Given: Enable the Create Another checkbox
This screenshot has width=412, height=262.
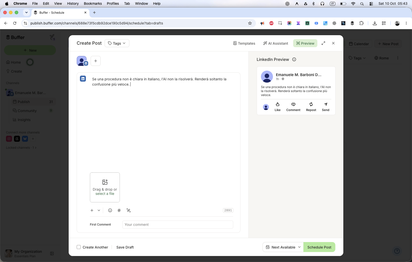Looking at the screenshot, I should coord(79,247).
